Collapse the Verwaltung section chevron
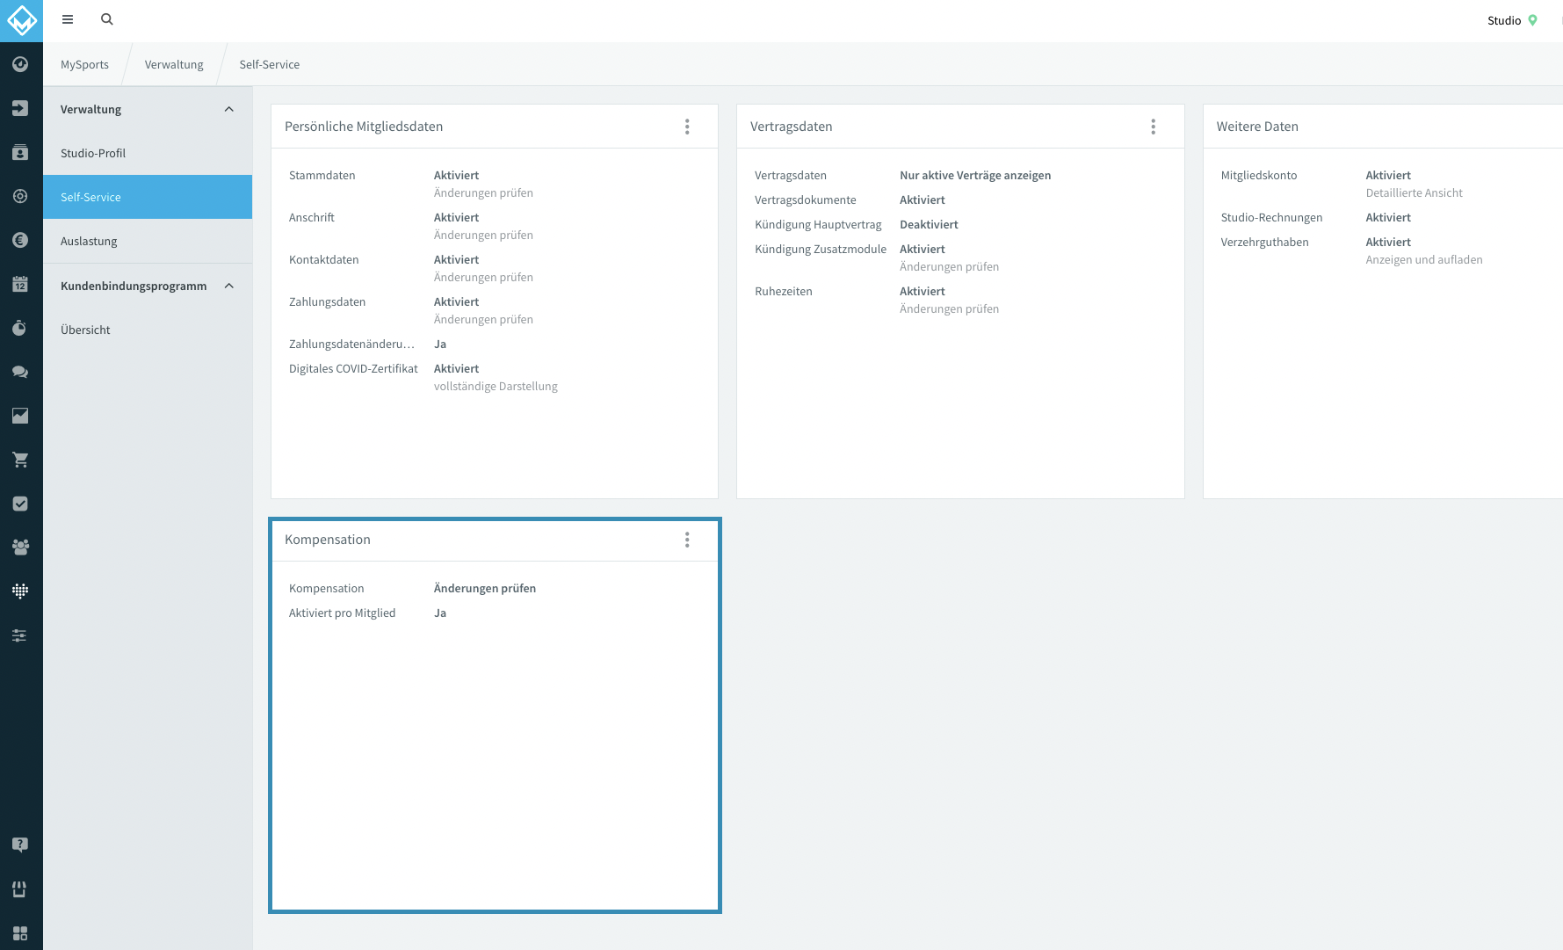Viewport: 1563px width, 950px height. click(229, 109)
